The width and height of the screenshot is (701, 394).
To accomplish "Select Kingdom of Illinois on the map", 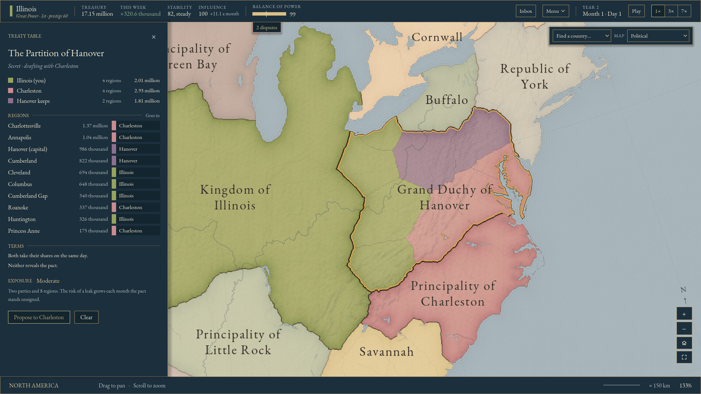I will 235,197.
